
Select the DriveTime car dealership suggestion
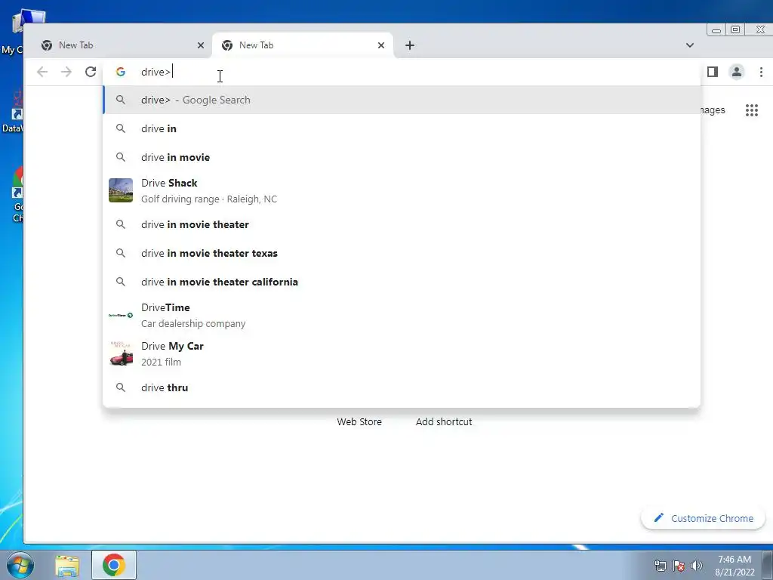tap(402, 315)
